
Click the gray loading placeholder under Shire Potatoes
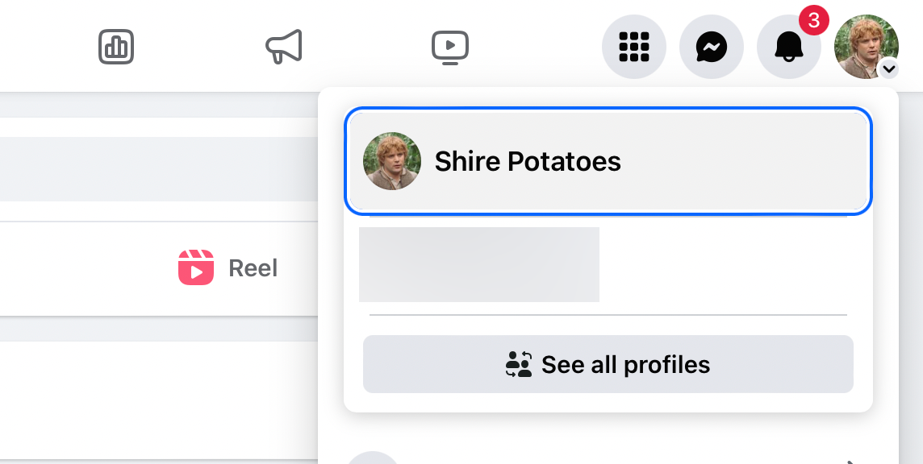click(x=479, y=264)
